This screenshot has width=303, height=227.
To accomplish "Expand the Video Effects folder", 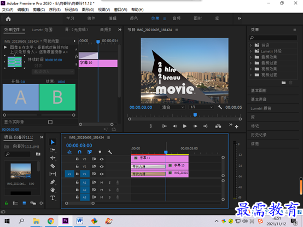I will point(251,69).
